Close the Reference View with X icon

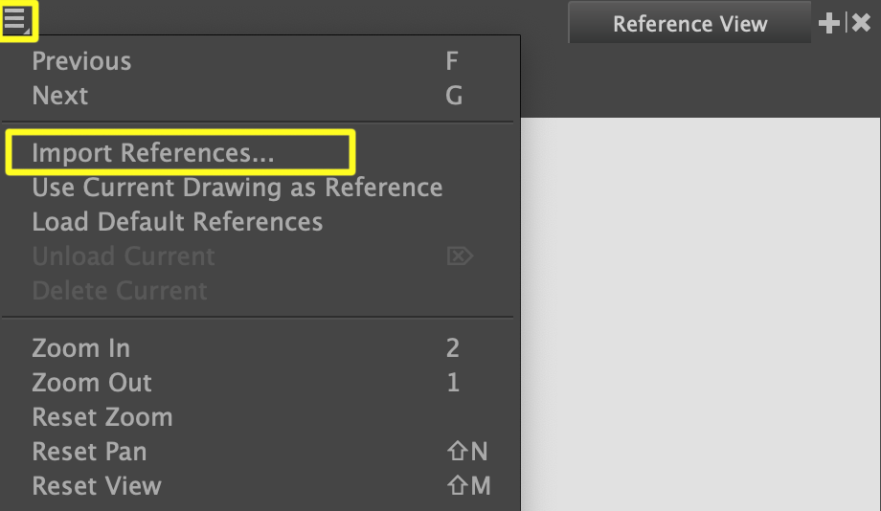[862, 24]
